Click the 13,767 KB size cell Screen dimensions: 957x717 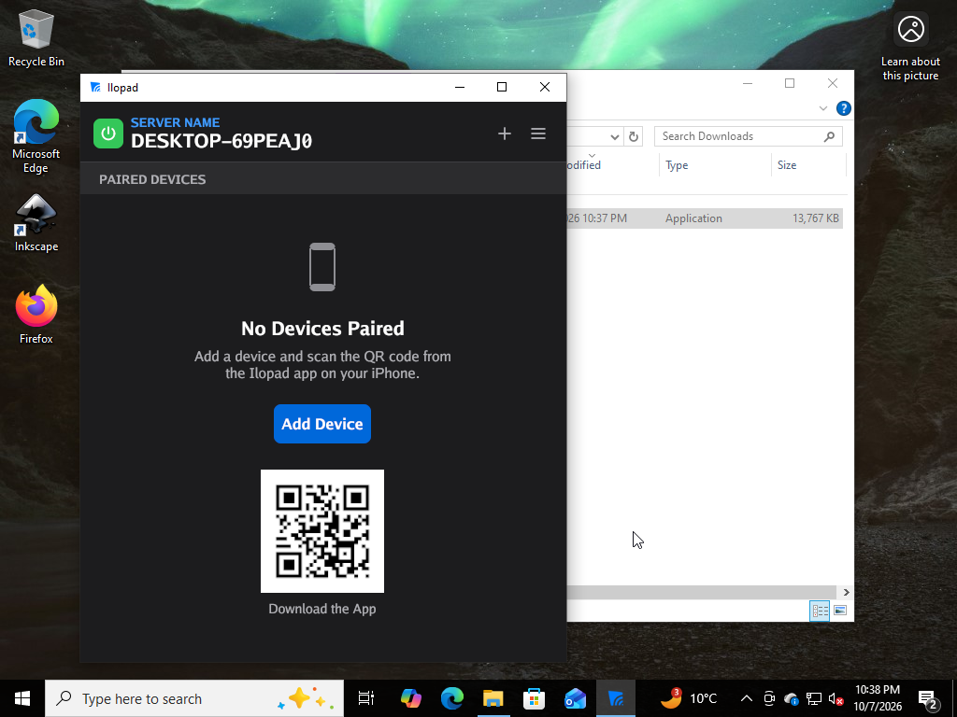click(x=815, y=218)
